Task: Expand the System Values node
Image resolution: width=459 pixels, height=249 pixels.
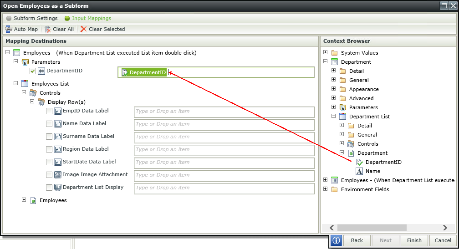Action: 325,52
